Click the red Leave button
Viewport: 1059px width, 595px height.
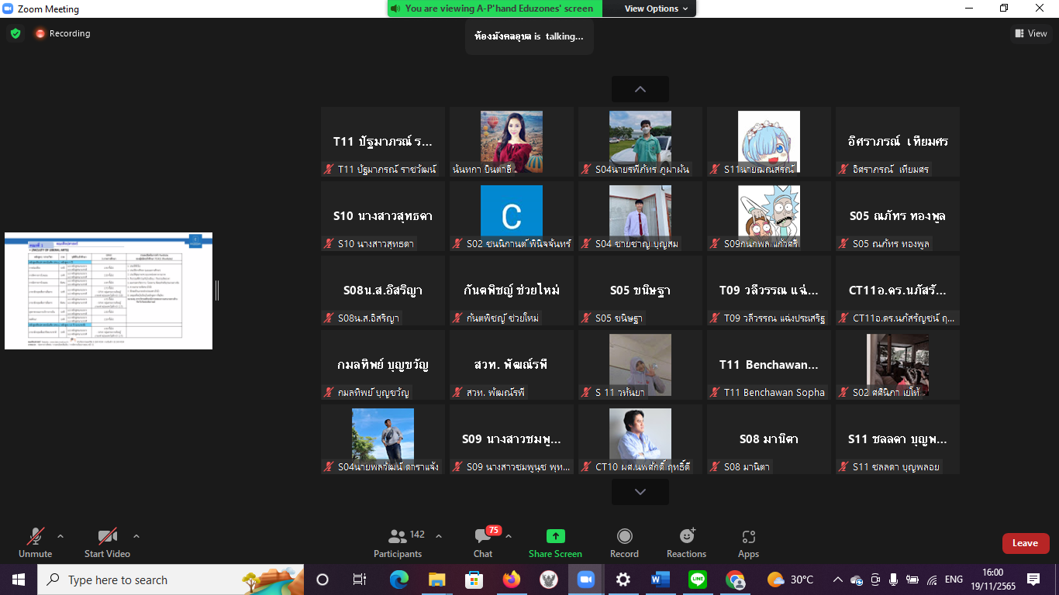click(1025, 543)
